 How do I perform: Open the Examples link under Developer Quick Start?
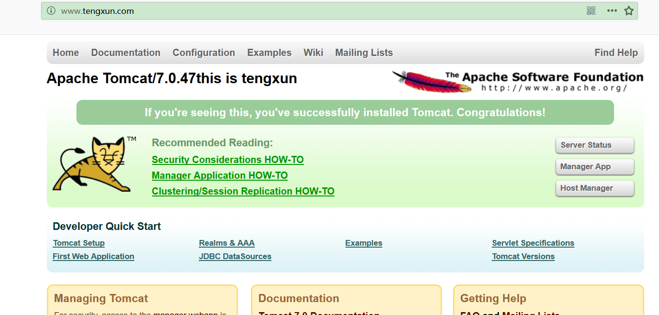[x=364, y=243]
